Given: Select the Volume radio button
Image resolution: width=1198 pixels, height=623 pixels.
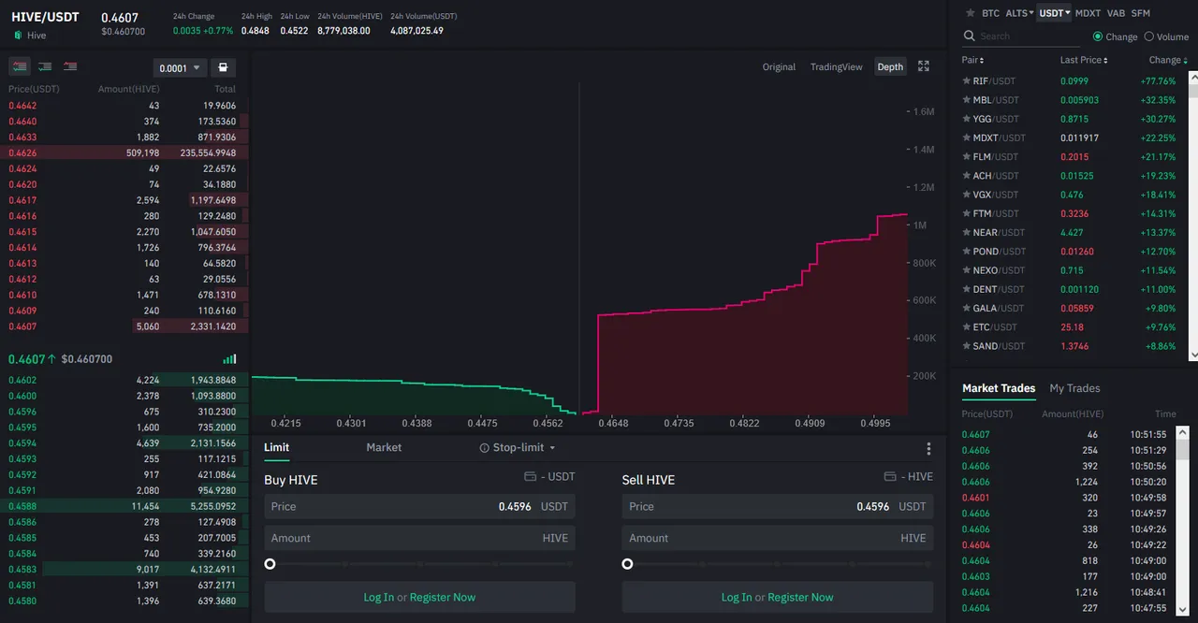Looking at the screenshot, I should tap(1149, 36).
